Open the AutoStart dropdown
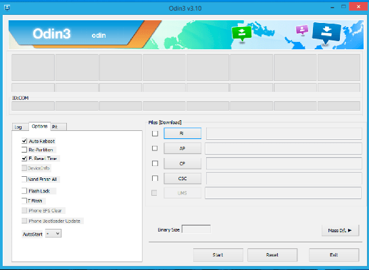The width and height of the screenshot is (369, 270). tap(53, 234)
